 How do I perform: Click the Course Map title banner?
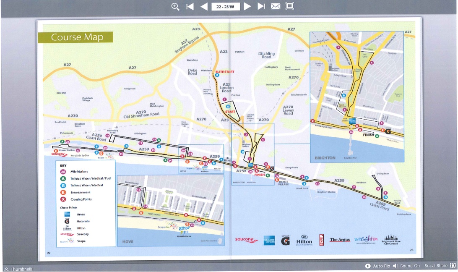[75, 37]
